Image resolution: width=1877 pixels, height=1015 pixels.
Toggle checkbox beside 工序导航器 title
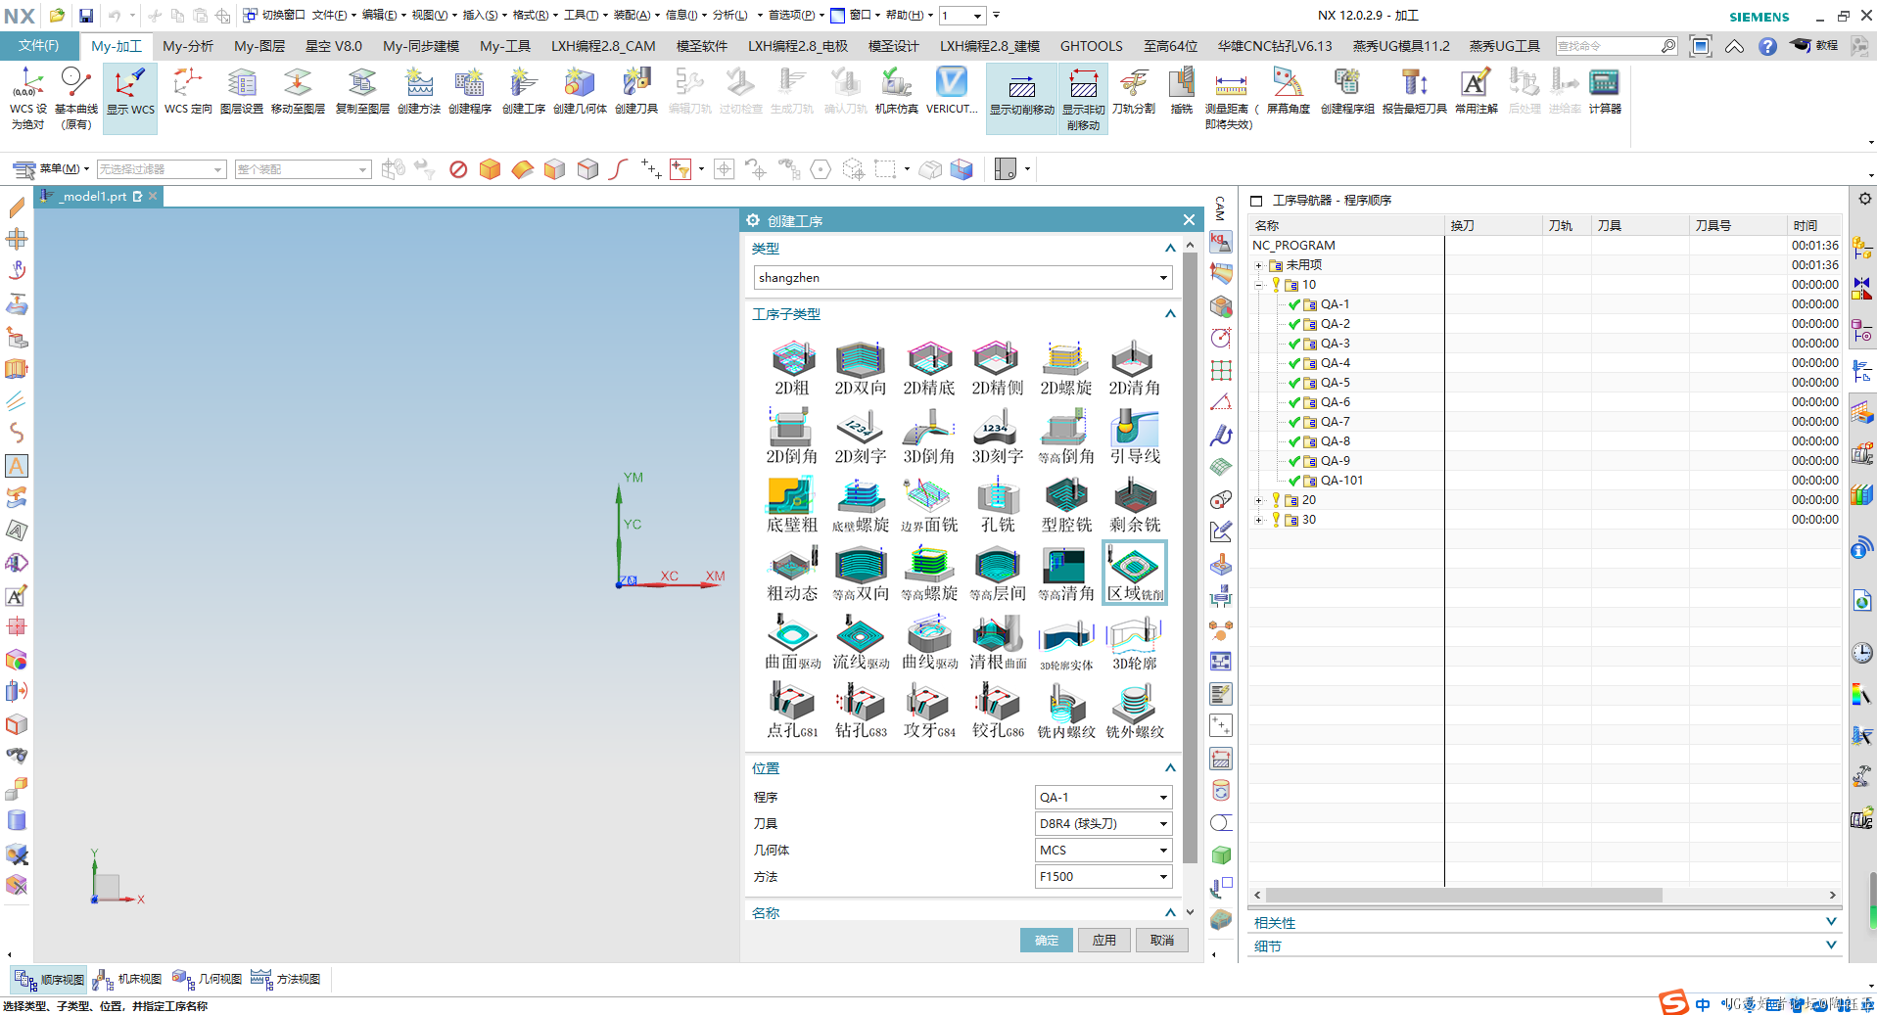(1256, 201)
